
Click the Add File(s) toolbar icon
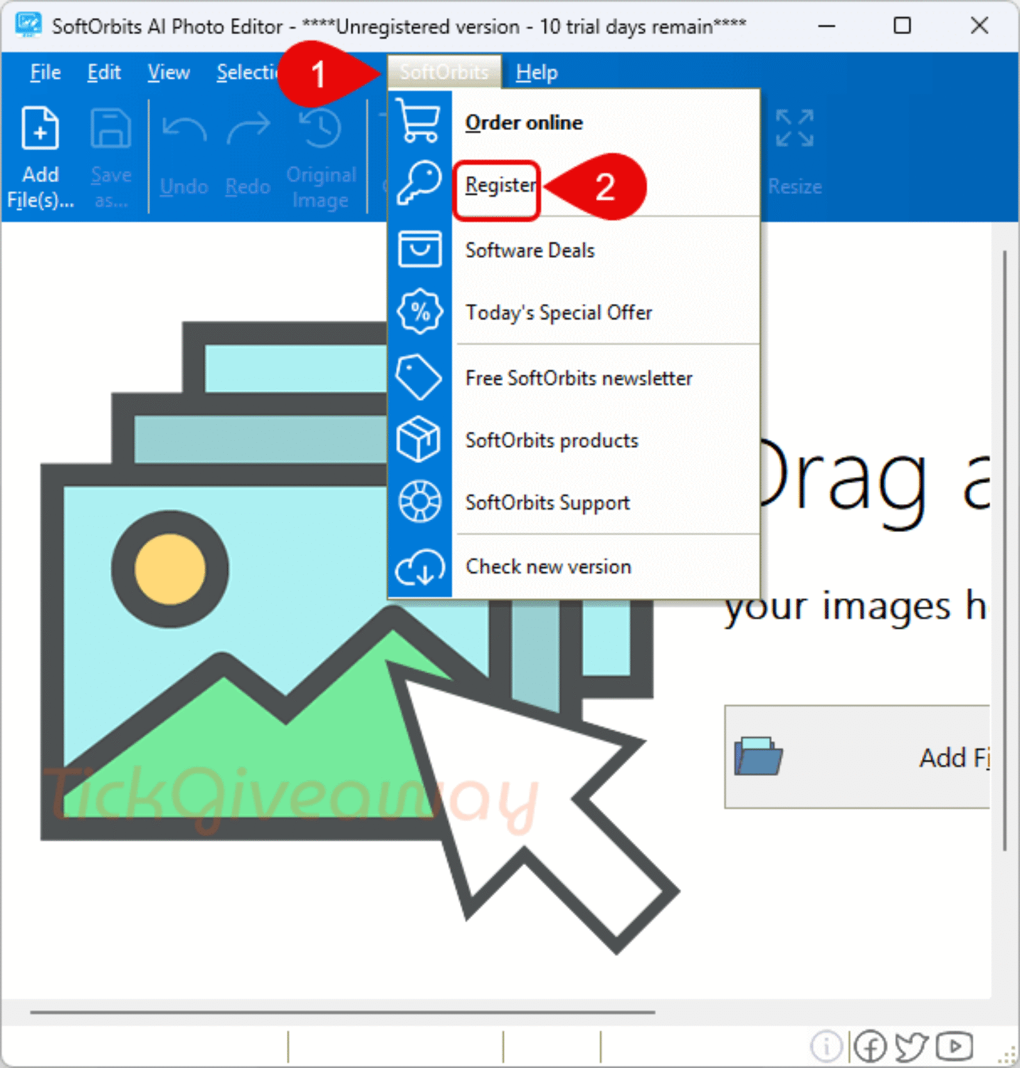point(40,129)
